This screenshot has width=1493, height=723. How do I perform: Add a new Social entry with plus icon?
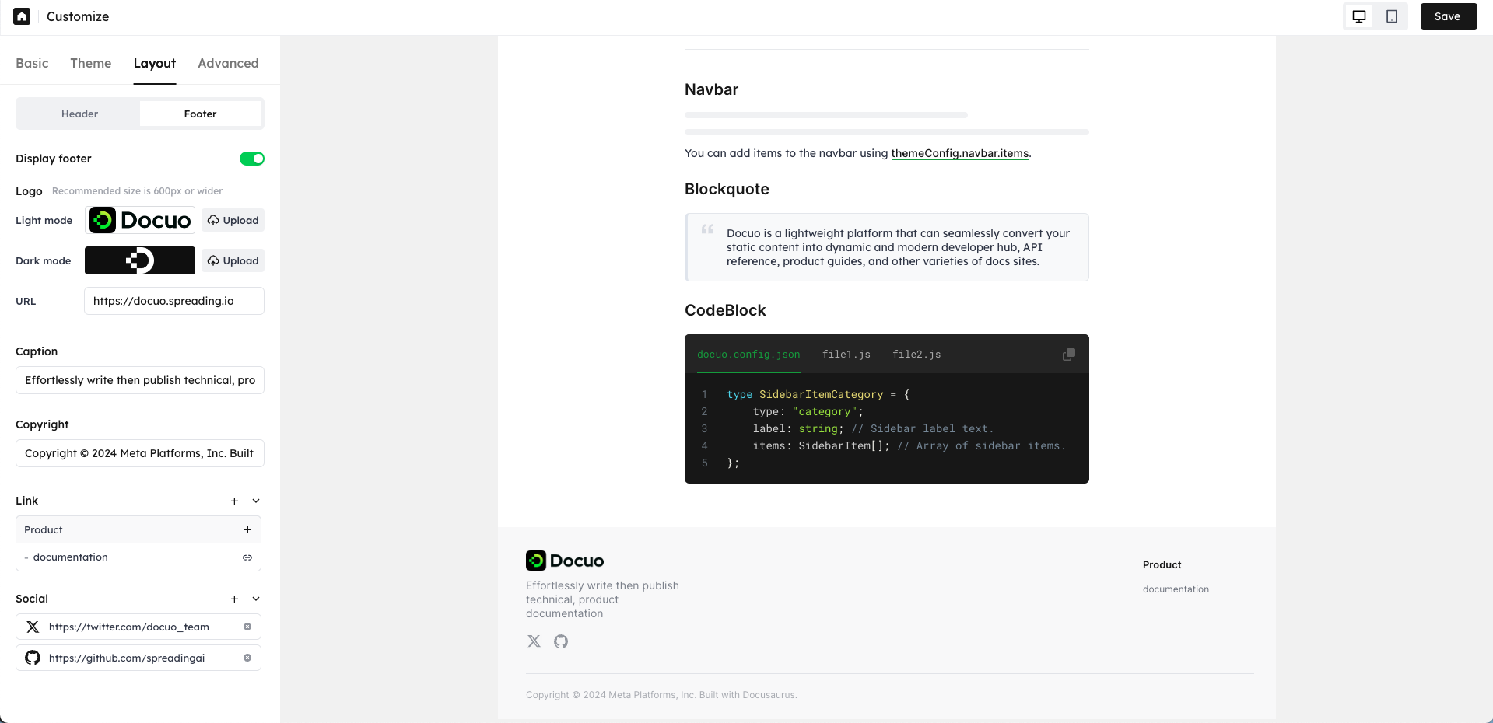click(x=234, y=599)
